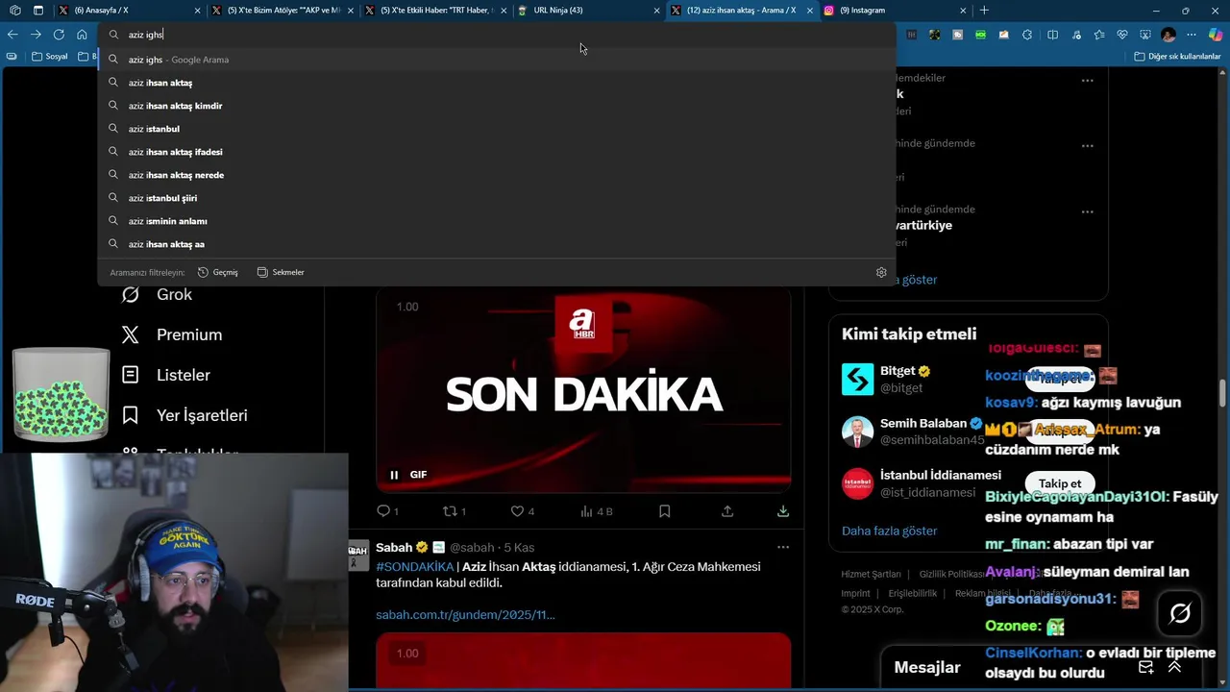This screenshot has height=692, width=1230.
Task: Follow İstanbul İddianamesi with Takip et
Action: click(x=1060, y=483)
